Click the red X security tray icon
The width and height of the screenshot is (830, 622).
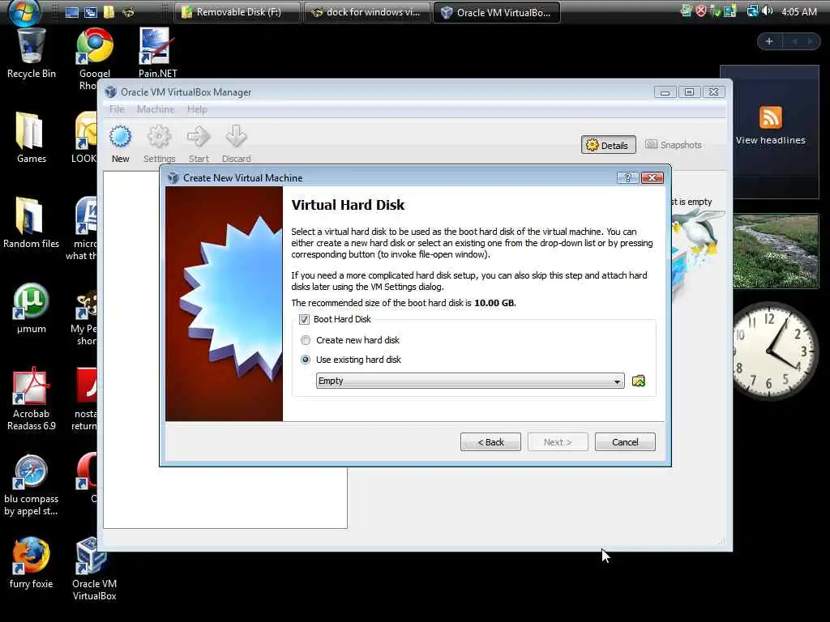coord(701,11)
